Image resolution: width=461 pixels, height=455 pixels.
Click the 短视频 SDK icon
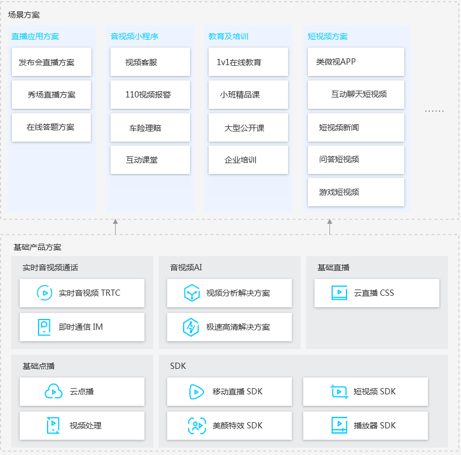pos(339,392)
